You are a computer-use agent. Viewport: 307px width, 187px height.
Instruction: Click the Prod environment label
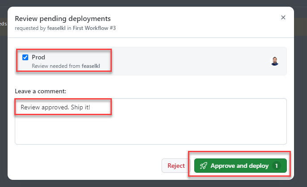tap(38, 57)
